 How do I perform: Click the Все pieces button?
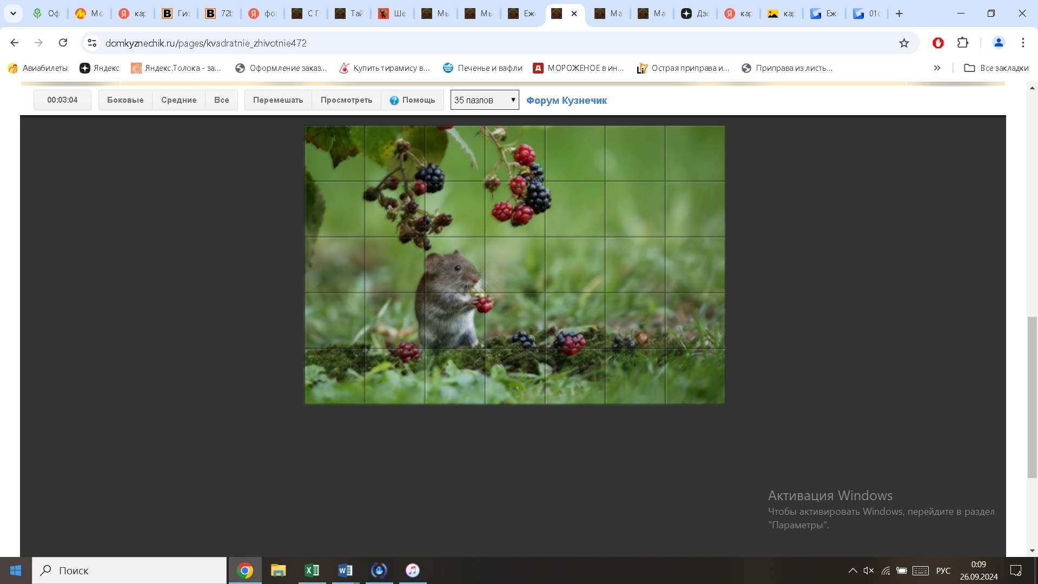(222, 100)
